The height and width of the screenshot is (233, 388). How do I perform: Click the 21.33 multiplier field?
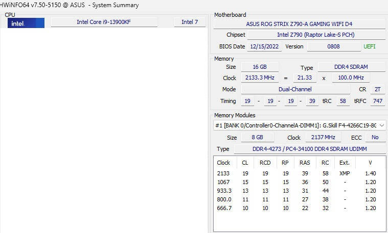click(x=305, y=77)
